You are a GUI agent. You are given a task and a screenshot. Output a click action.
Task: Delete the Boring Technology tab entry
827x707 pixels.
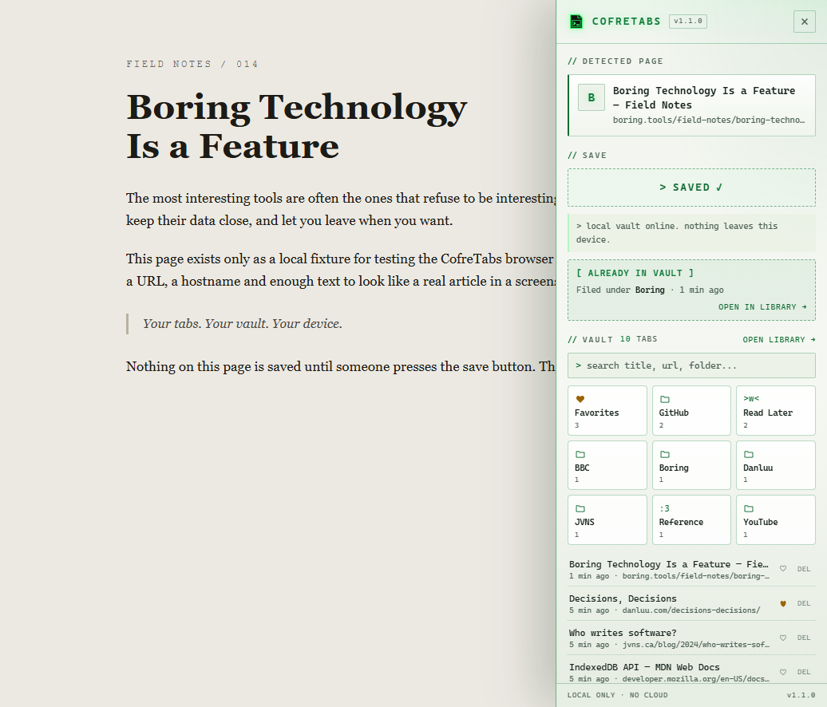804,569
